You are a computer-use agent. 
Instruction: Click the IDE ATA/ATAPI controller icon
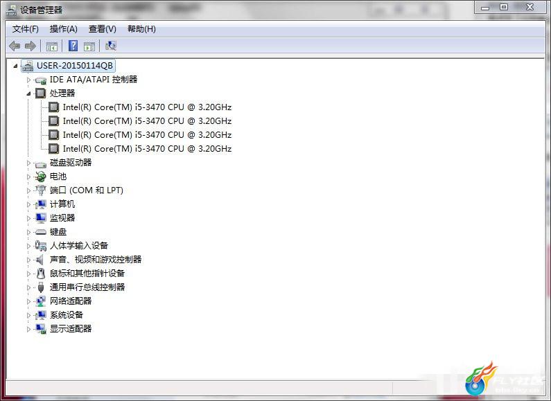pyautogui.click(x=41, y=80)
